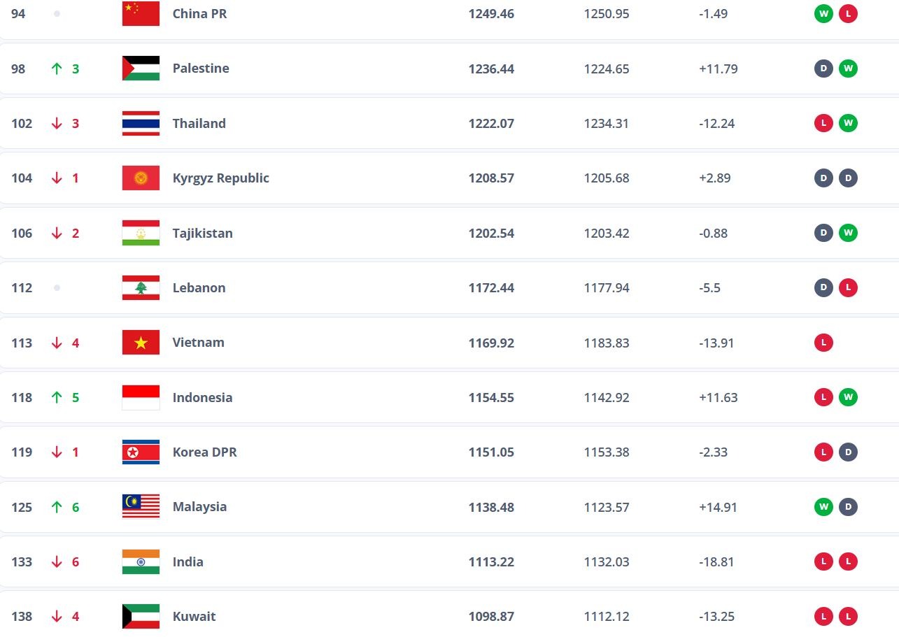This screenshot has width=899, height=637.
Task: Click the Palestine flag icon
Action: [141, 69]
